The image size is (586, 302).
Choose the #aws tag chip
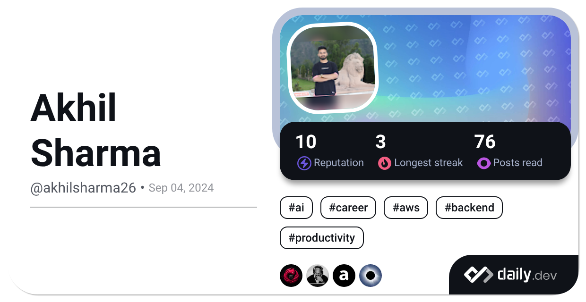click(406, 208)
